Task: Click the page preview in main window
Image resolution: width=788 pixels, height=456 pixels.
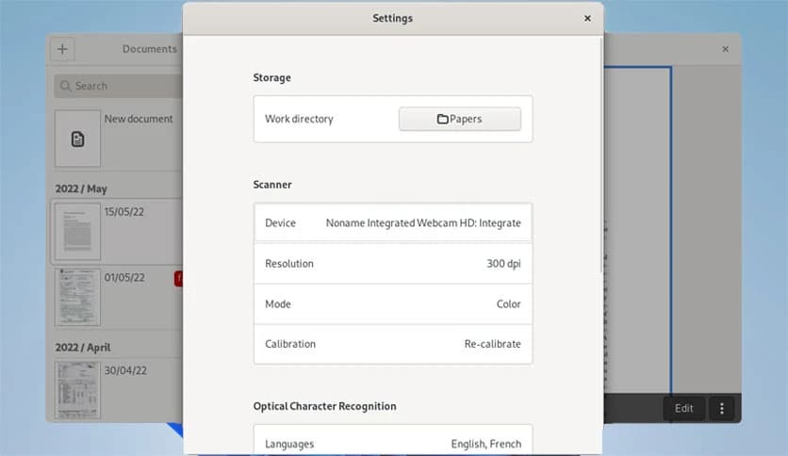Action: click(637, 230)
